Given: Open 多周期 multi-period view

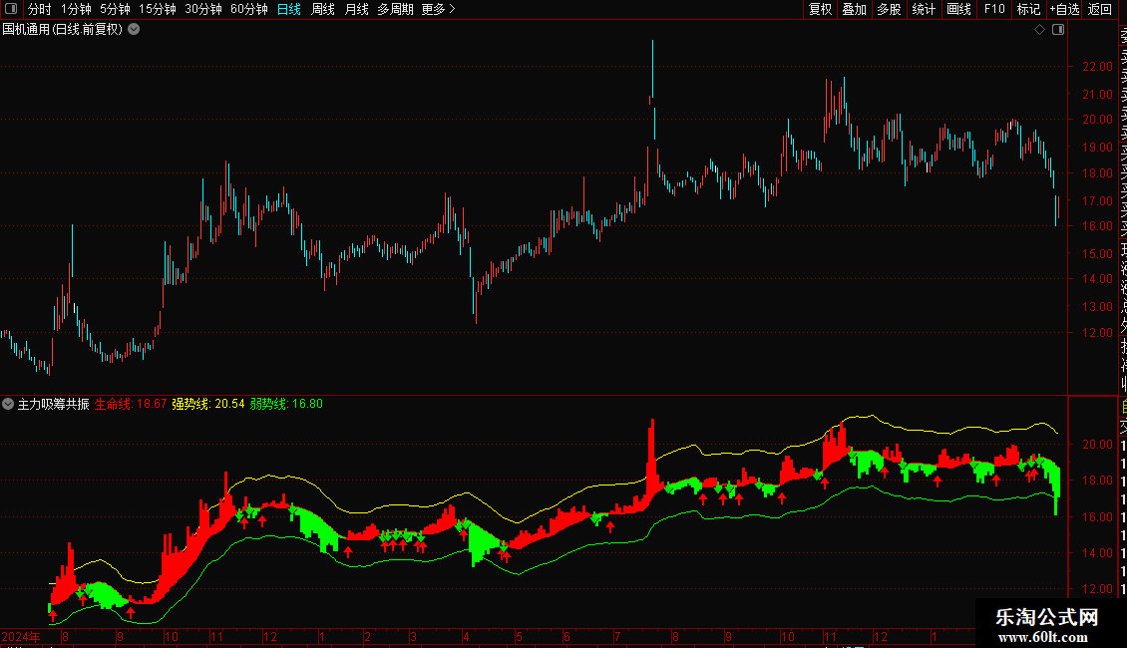Looking at the screenshot, I should pos(395,9).
